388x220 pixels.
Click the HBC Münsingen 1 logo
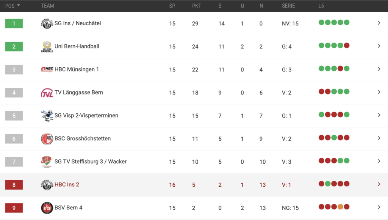[47, 70]
